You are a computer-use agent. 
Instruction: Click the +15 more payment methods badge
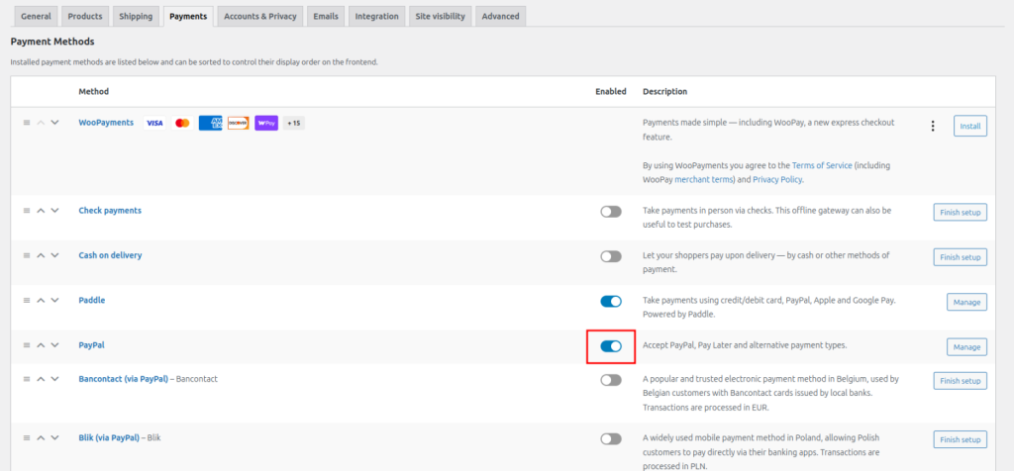(x=293, y=123)
